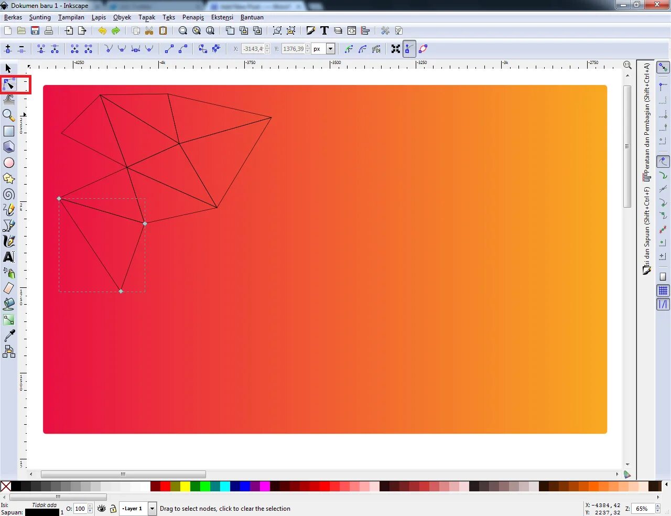This screenshot has height=516, width=671.
Task: Toggle snap to grids button
Action: click(663, 291)
